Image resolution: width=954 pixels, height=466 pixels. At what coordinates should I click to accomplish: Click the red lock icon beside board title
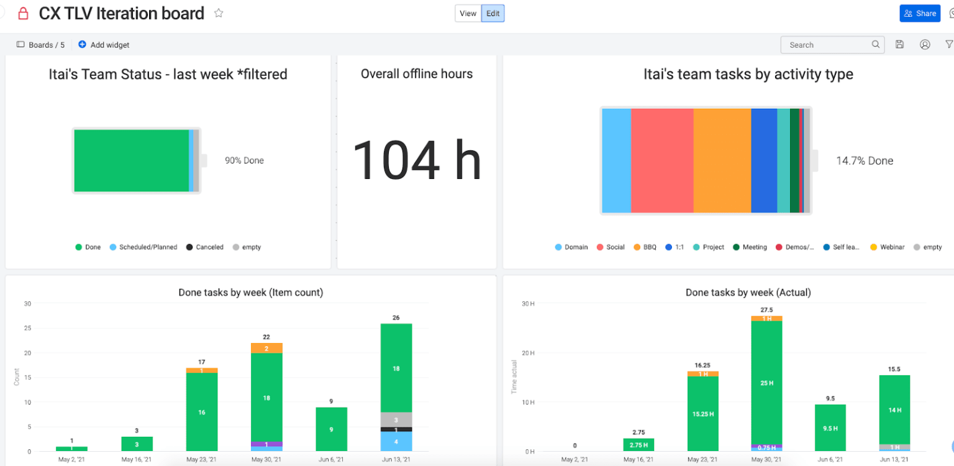[x=23, y=14]
